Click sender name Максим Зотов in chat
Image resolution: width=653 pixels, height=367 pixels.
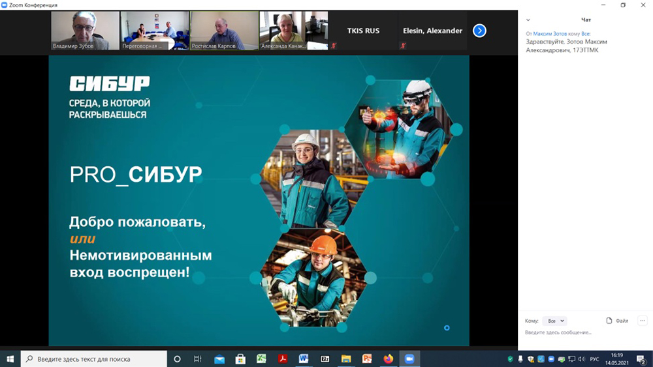click(x=550, y=34)
